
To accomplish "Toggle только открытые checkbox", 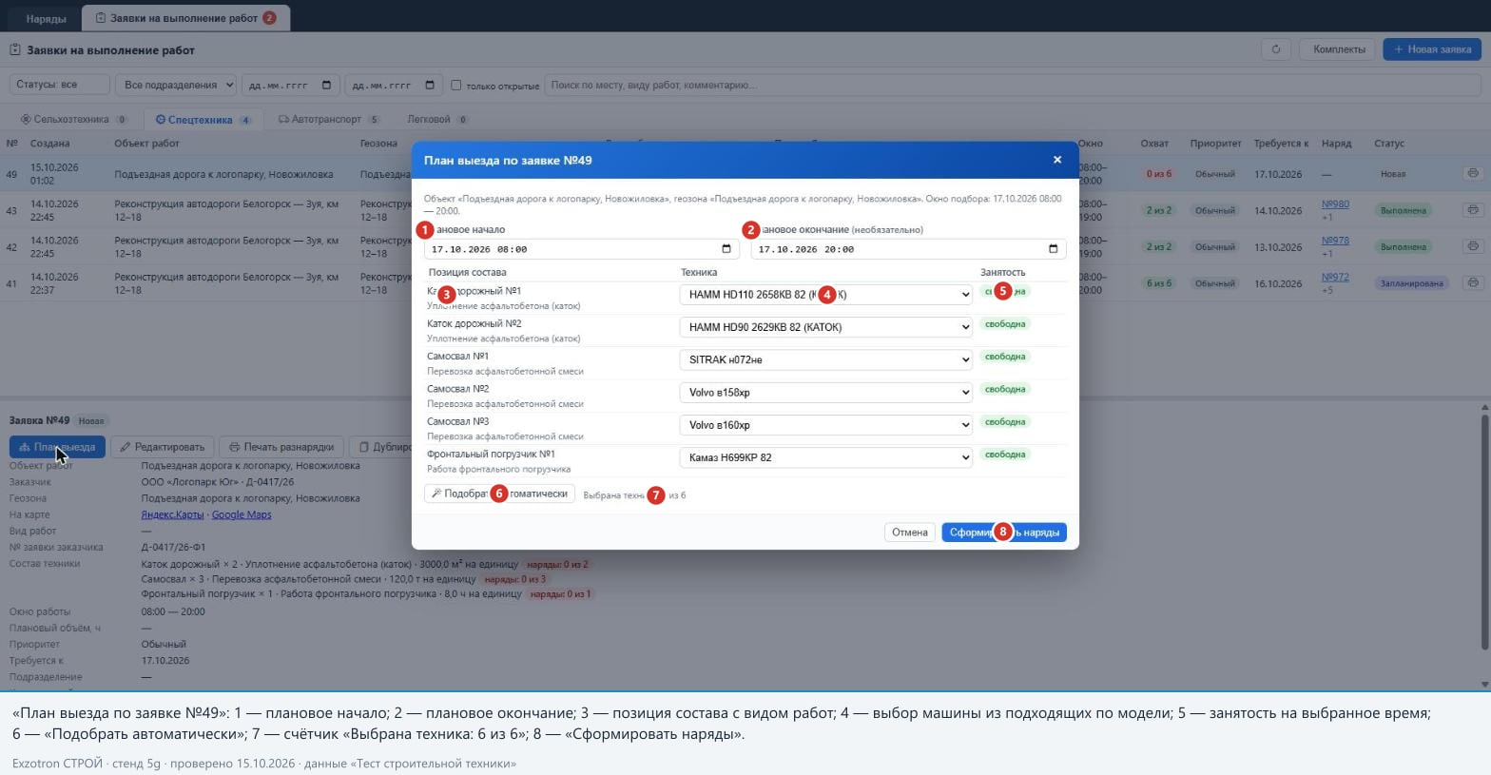I will pos(455,85).
